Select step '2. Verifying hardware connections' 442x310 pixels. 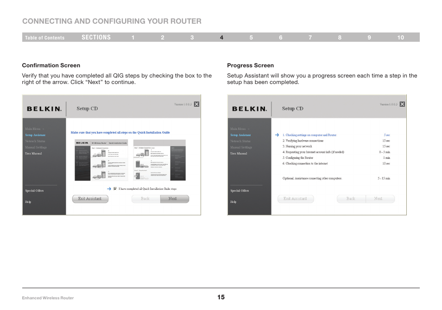pos(303,141)
